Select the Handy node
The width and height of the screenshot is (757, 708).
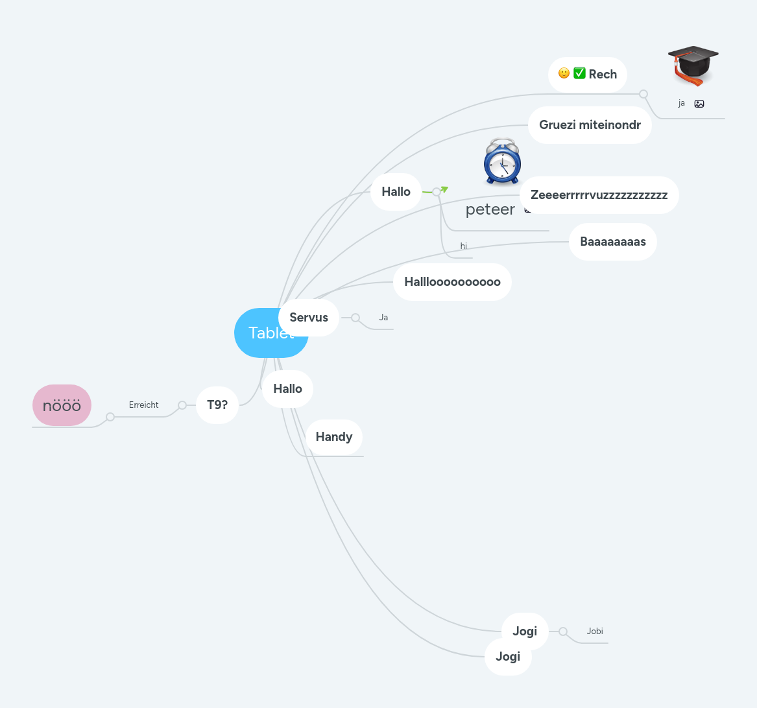pyautogui.click(x=333, y=436)
